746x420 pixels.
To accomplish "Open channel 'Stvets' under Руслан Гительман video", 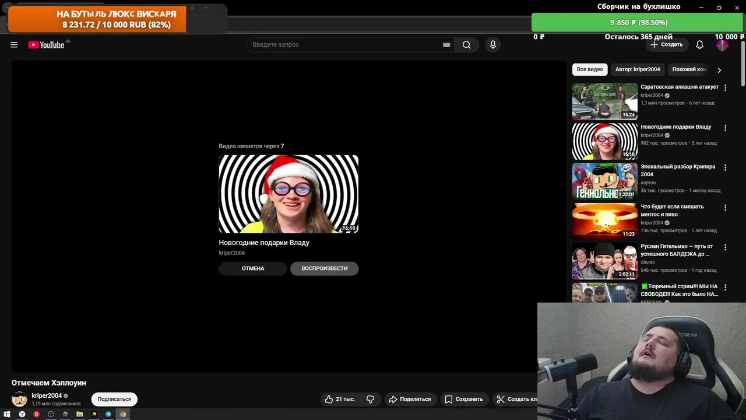I will coord(648,262).
